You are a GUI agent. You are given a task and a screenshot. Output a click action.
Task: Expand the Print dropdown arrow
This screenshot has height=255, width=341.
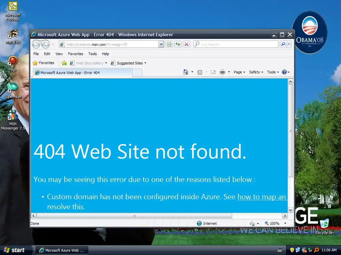229,72
